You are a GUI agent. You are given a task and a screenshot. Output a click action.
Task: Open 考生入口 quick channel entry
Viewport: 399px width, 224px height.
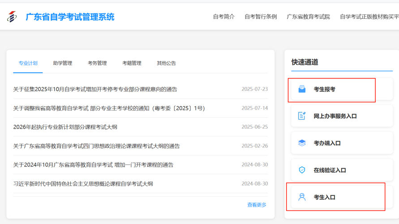[x=342, y=197]
